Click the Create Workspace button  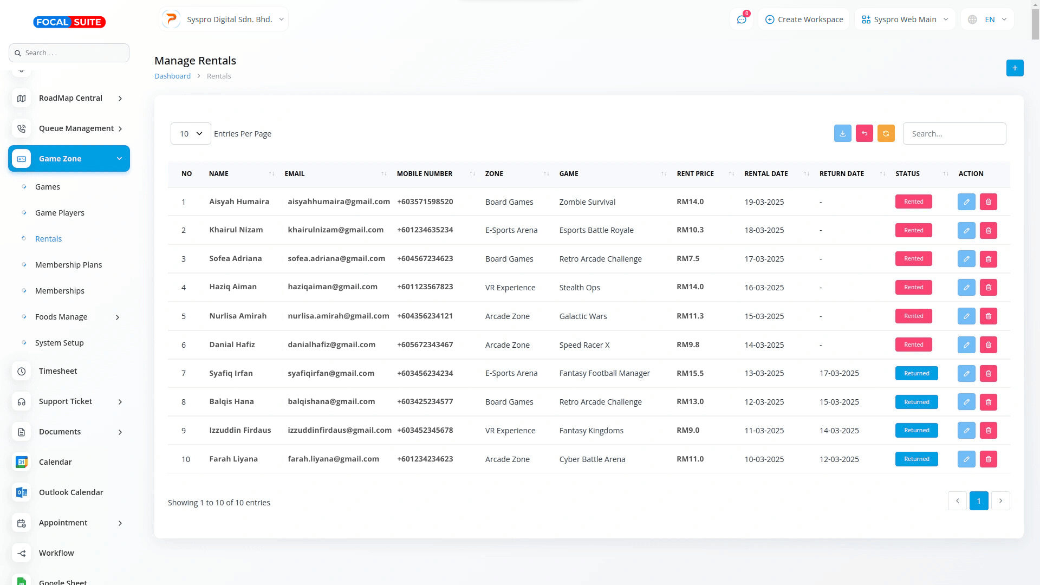[804, 19]
